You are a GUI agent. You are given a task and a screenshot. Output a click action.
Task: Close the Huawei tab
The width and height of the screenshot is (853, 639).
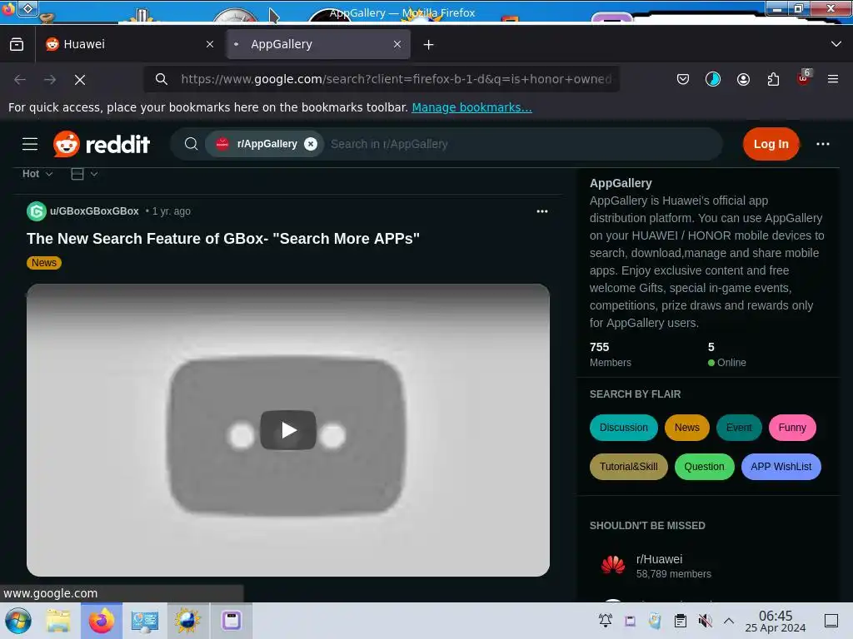(210, 45)
